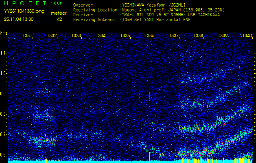Click the 0.7 kHz axis label

[x=3, y=134]
